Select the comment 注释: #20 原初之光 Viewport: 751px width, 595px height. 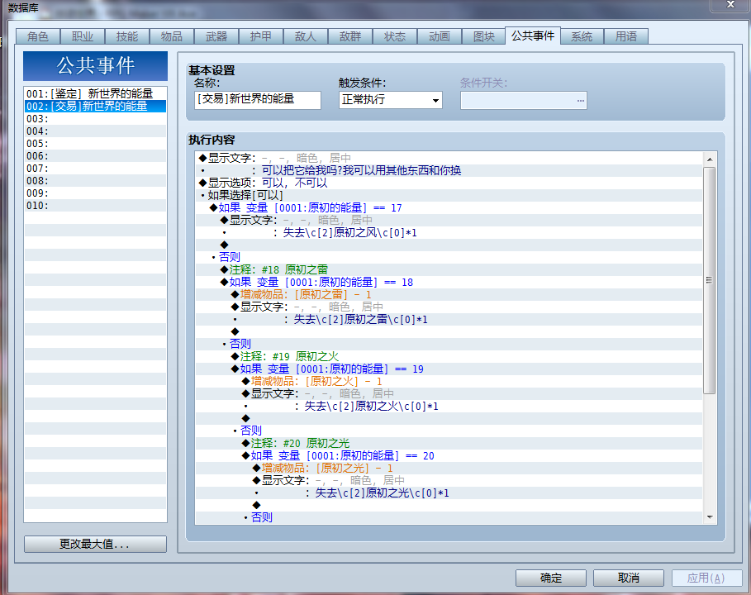point(449,443)
